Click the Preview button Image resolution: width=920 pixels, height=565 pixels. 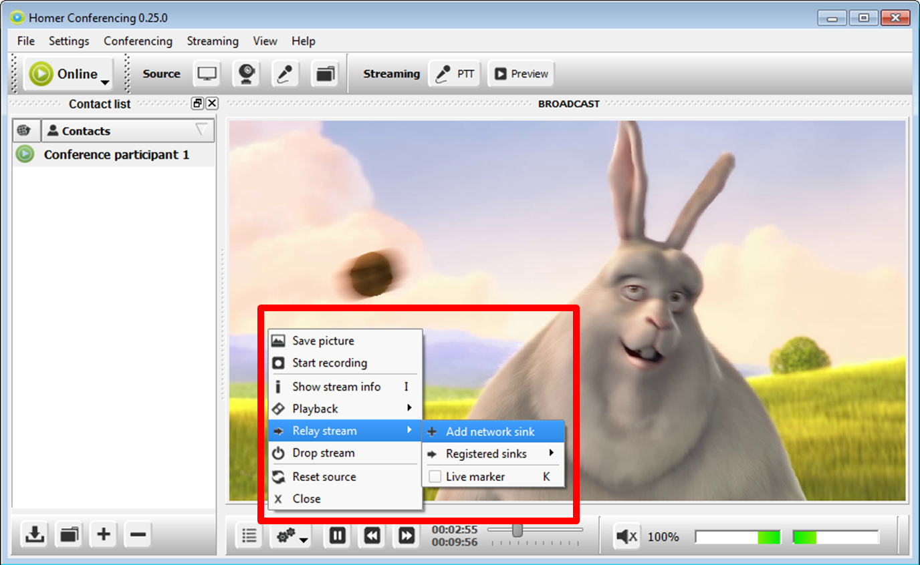pyautogui.click(x=522, y=74)
